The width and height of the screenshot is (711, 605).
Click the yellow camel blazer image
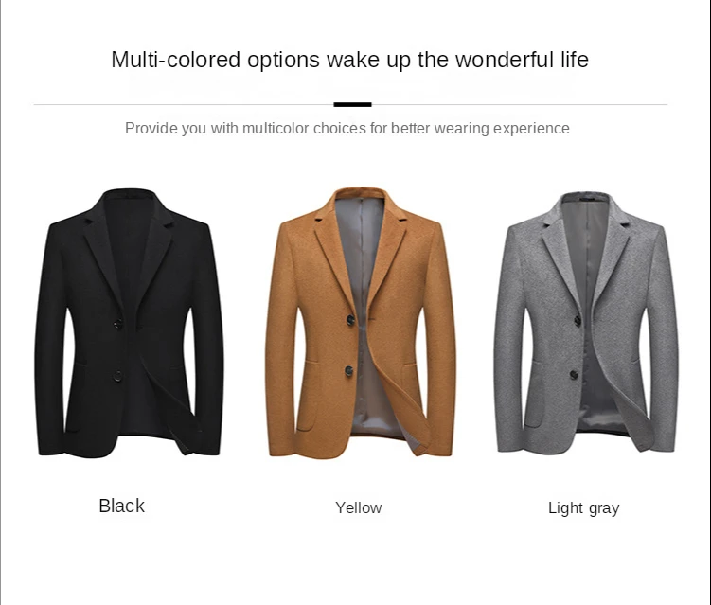pos(361,323)
